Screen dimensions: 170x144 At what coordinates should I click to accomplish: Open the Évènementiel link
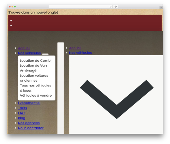pyautogui.click(x=29, y=103)
